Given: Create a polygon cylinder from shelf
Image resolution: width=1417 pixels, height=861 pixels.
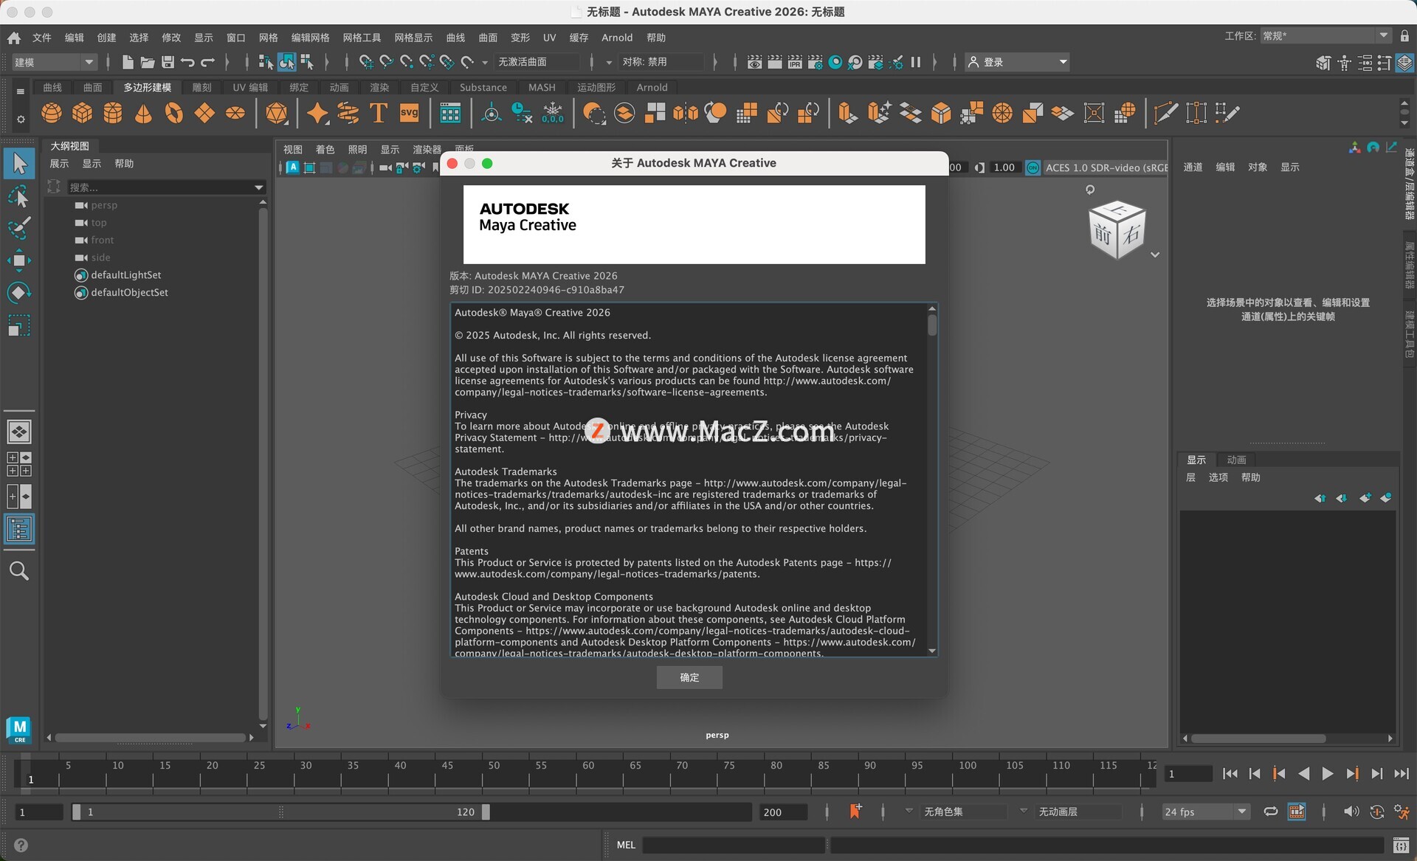Looking at the screenshot, I should pos(113,113).
